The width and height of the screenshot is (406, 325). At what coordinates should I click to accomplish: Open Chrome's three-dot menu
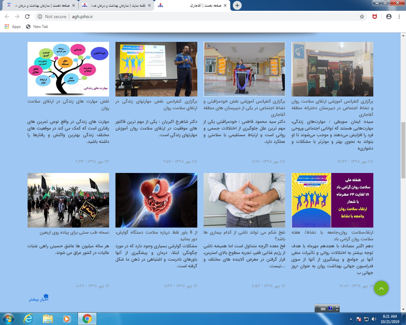coord(399,17)
